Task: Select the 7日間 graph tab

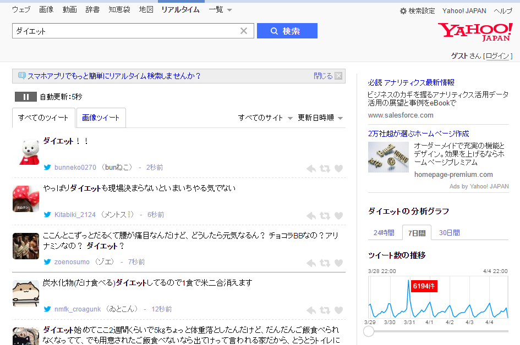Action: (417, 233)
